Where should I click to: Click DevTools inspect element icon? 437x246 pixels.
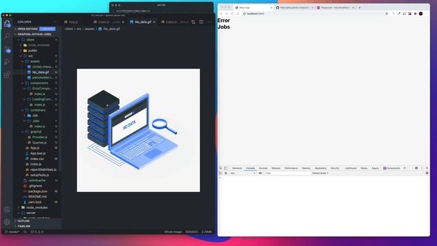coord(221,168)
